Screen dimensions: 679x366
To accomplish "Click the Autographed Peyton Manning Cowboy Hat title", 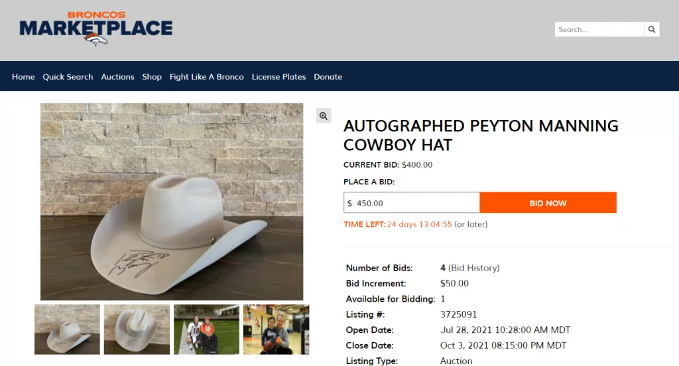I will [x=481, y=135].
